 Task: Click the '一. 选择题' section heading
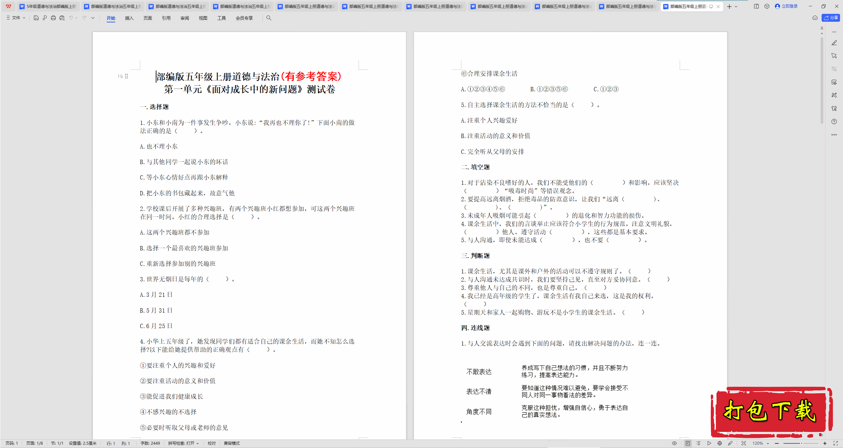click(154, 107)
